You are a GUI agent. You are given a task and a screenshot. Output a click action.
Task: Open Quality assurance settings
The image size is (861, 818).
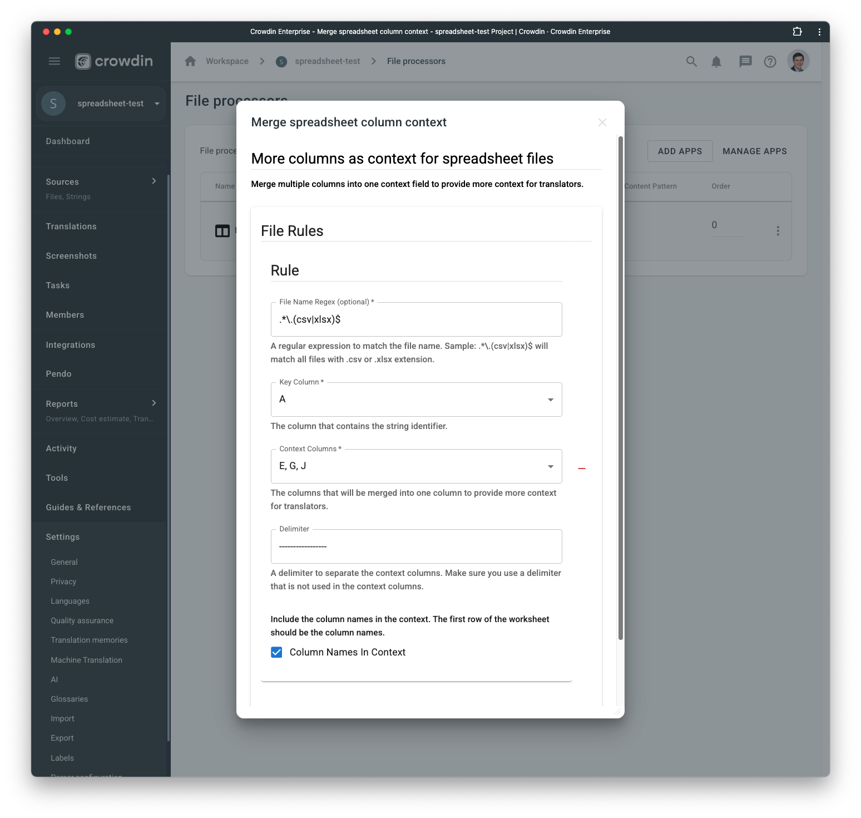[82, 620]
